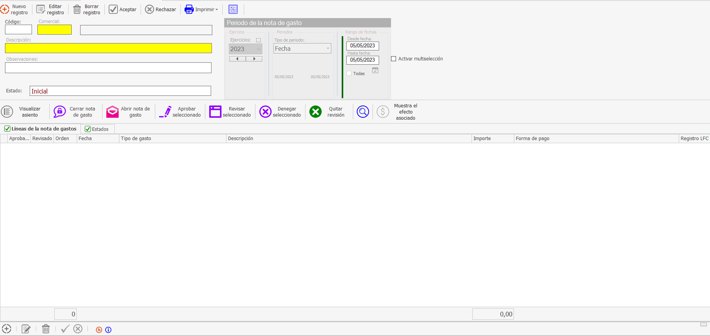Click Cerrar nota de gasto icon
710x336 pixels.
60,112
